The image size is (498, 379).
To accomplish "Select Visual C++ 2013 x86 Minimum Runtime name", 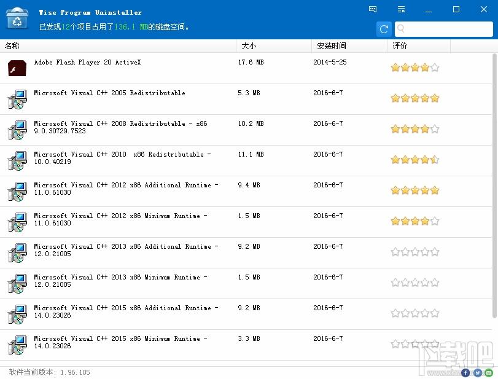I will pyautogui.click(x=121, y=281).
